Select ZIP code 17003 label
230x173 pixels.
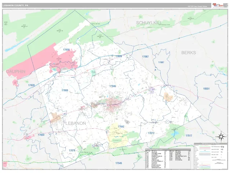[x=65, y=90]
